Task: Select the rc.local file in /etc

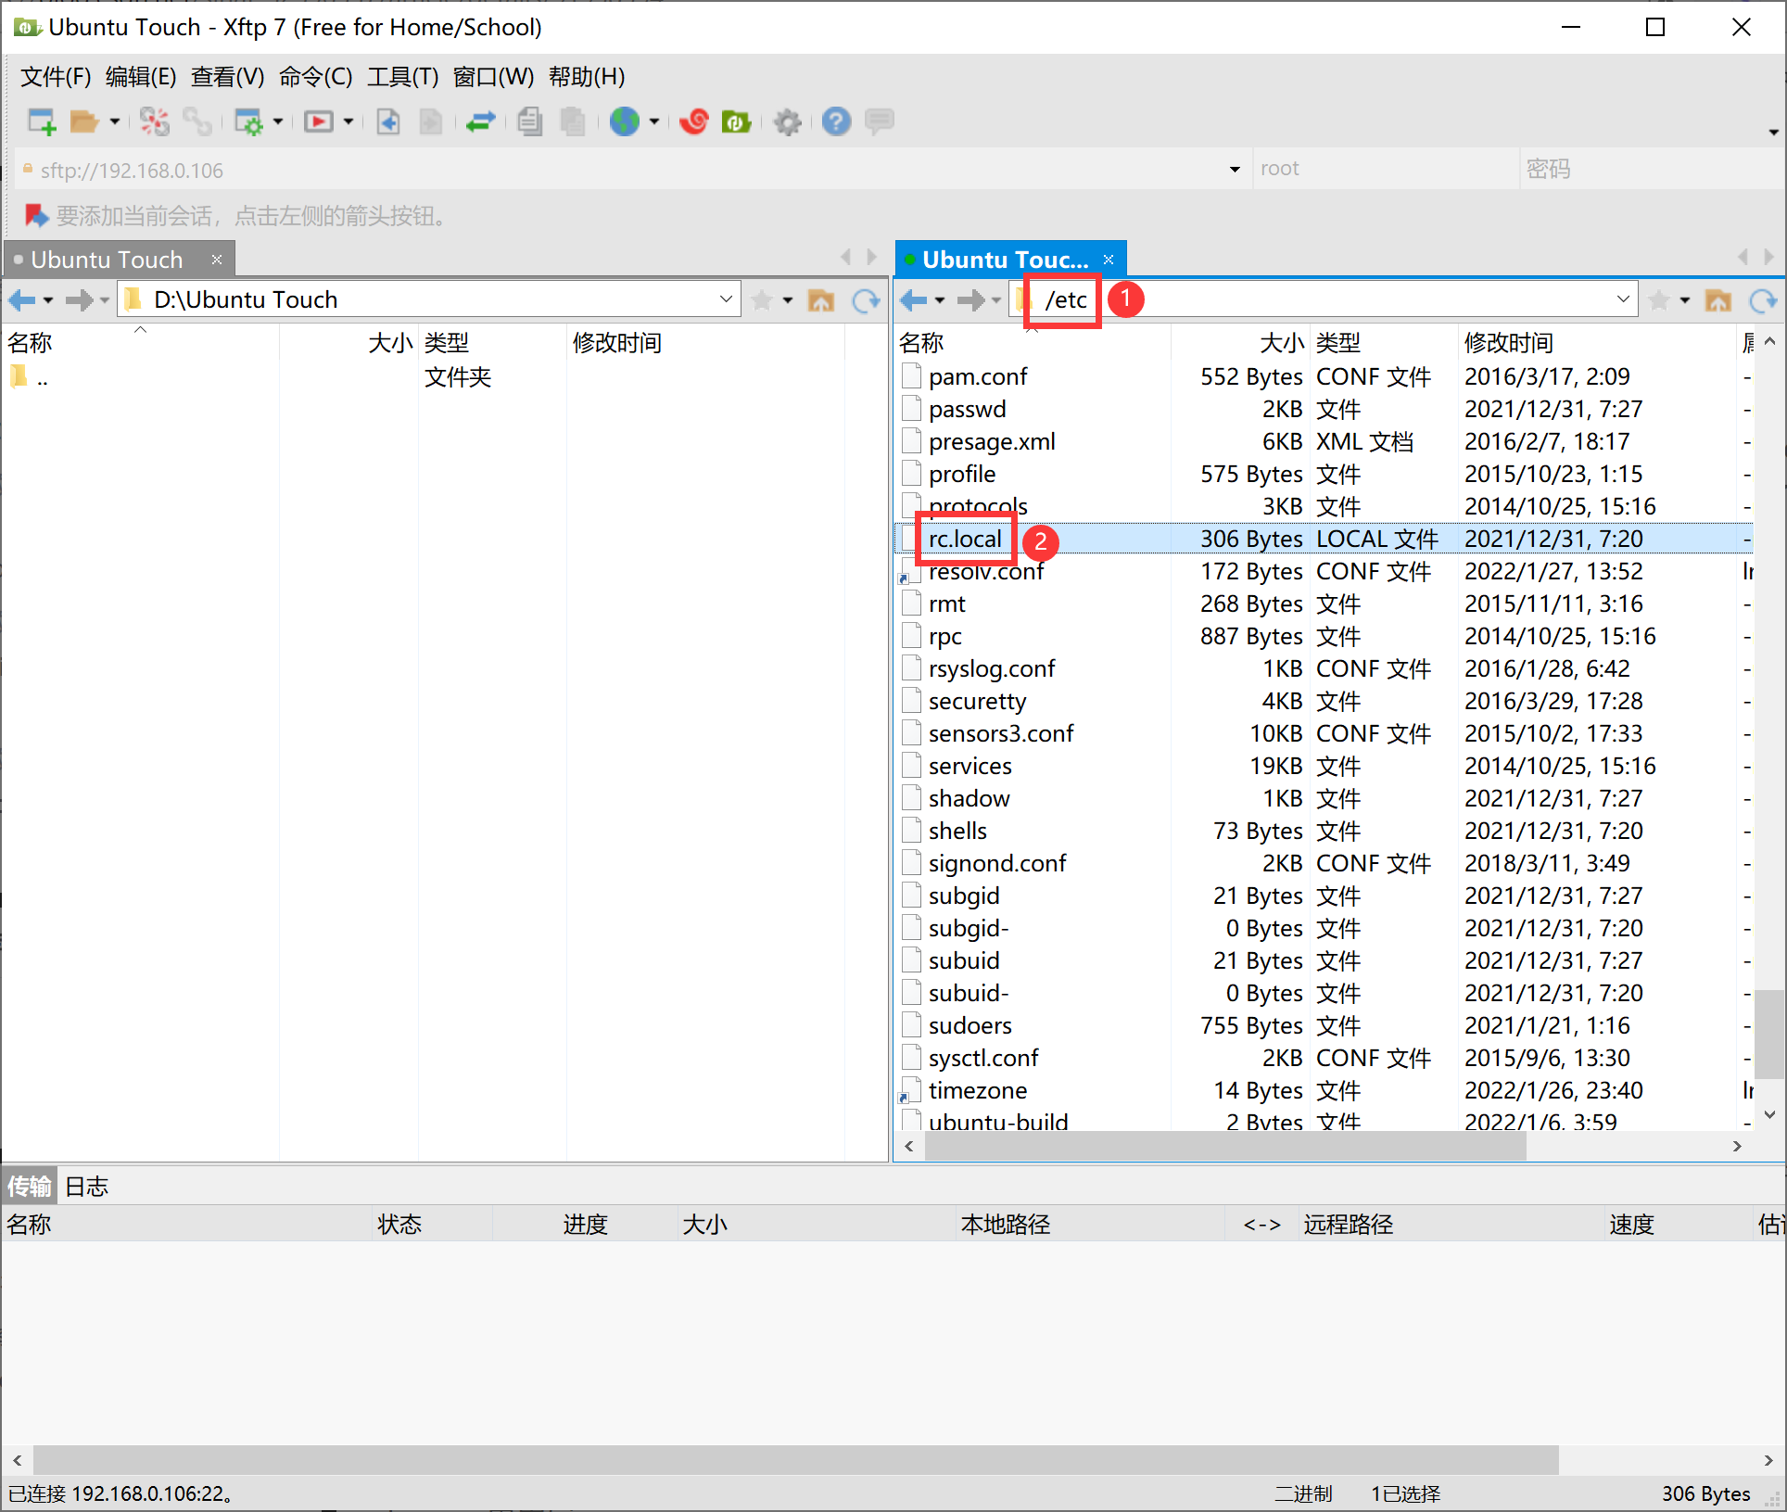Action: click(x=964, y=538)
